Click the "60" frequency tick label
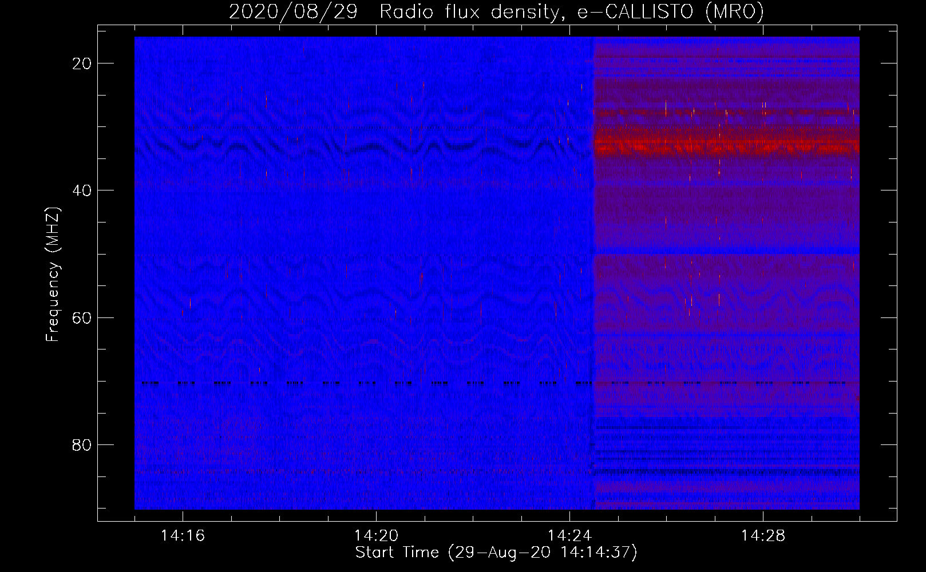The height and width of the screenshot is (572, 926). pos(82,317)
